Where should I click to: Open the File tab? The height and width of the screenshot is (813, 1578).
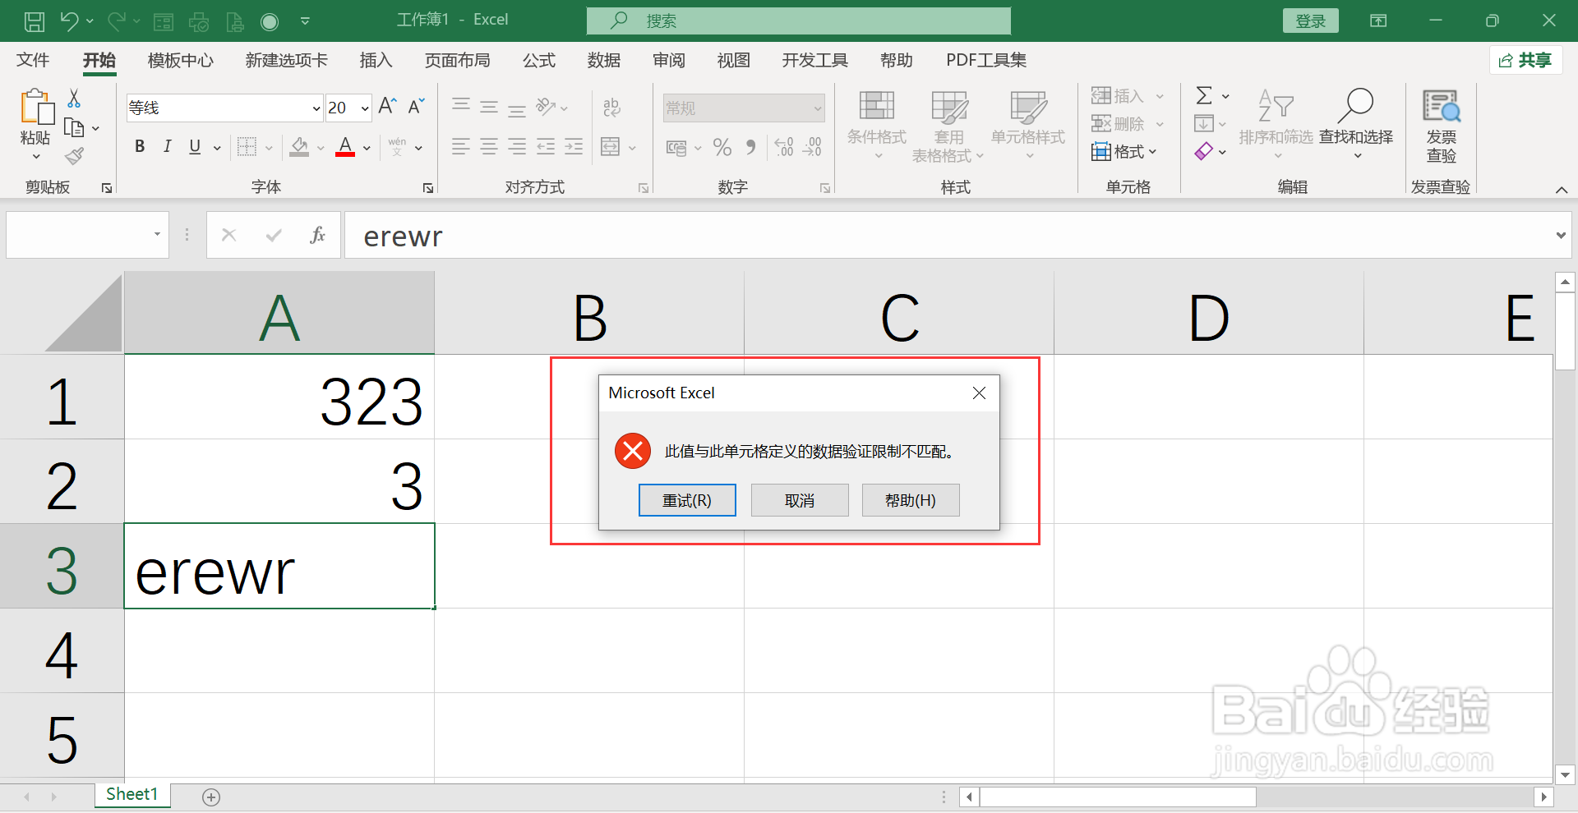pos(33,61)
